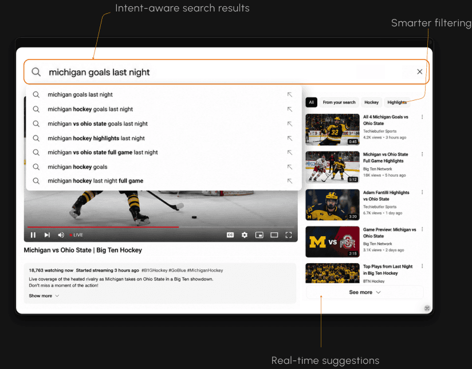Click arrow icon beside 'michigan hockey goals' suggestion

(x=290, y=167)
